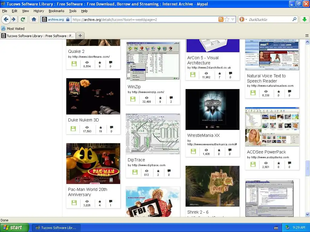The height and width of the screenshot is (232, 310).
Task: Click the Quake 2 green floppy software icon
Action: click(x=74, y=64)
